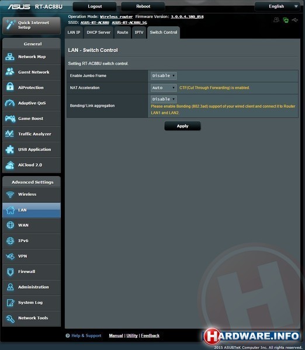This screenshot has height=350, width=305.
Task: Open the Traffic Analyzer menu label
Action: tap(34, 134)
